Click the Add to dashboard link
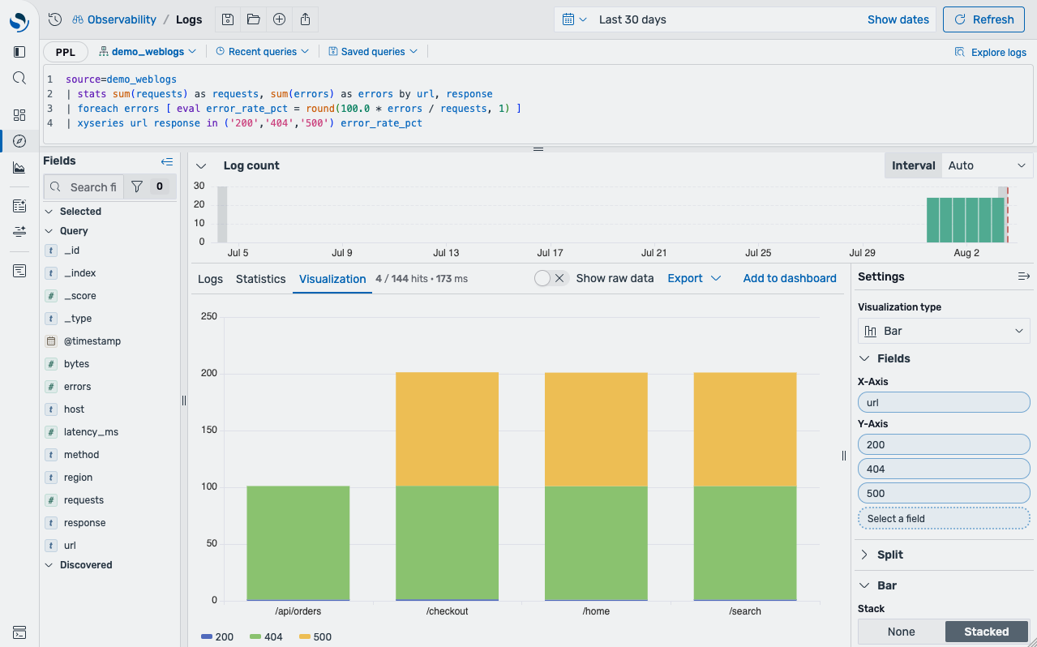The height and width of the screenshot is (647, 1037). click(x=790, y=278)
